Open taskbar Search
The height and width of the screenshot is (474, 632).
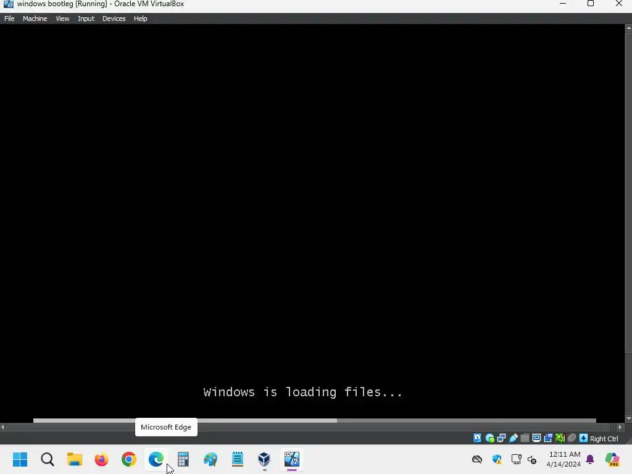point(47,459)
